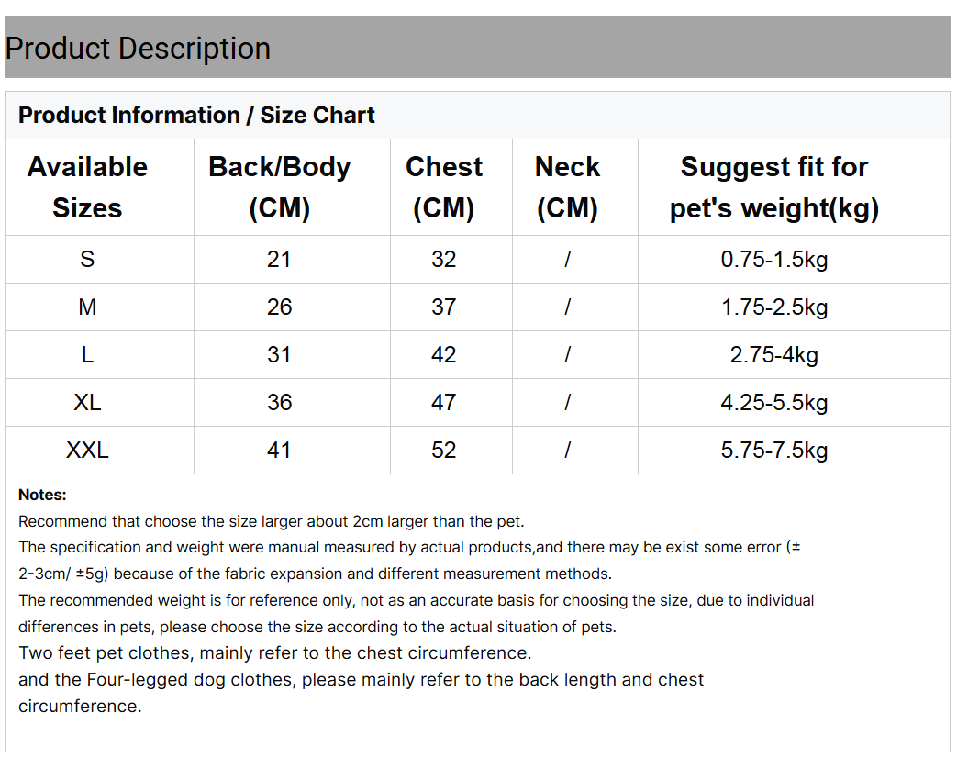The image size is (957, 758).
Task: Click the 2cm larger size recommendation line
Action: [272, 522]
